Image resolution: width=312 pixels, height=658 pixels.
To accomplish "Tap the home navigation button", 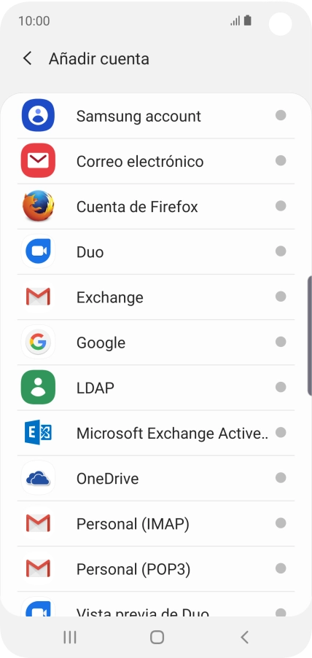I will (157, 638).
